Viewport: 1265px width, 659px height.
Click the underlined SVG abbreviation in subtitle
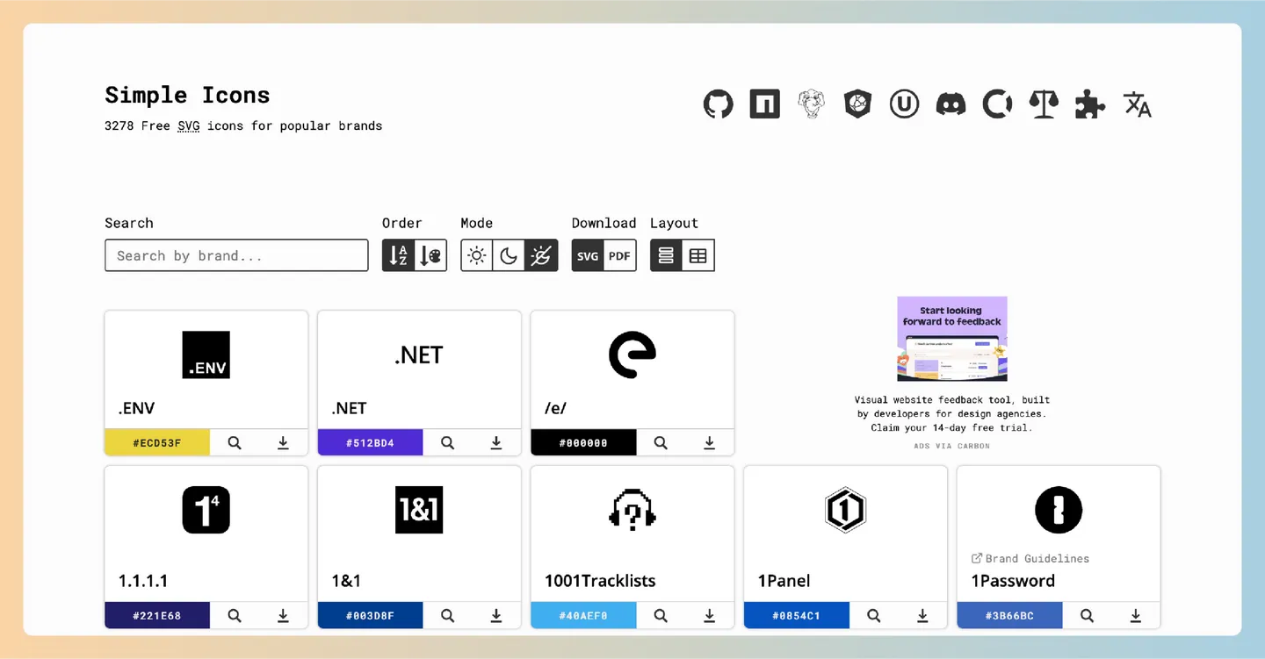click(189, 125)
